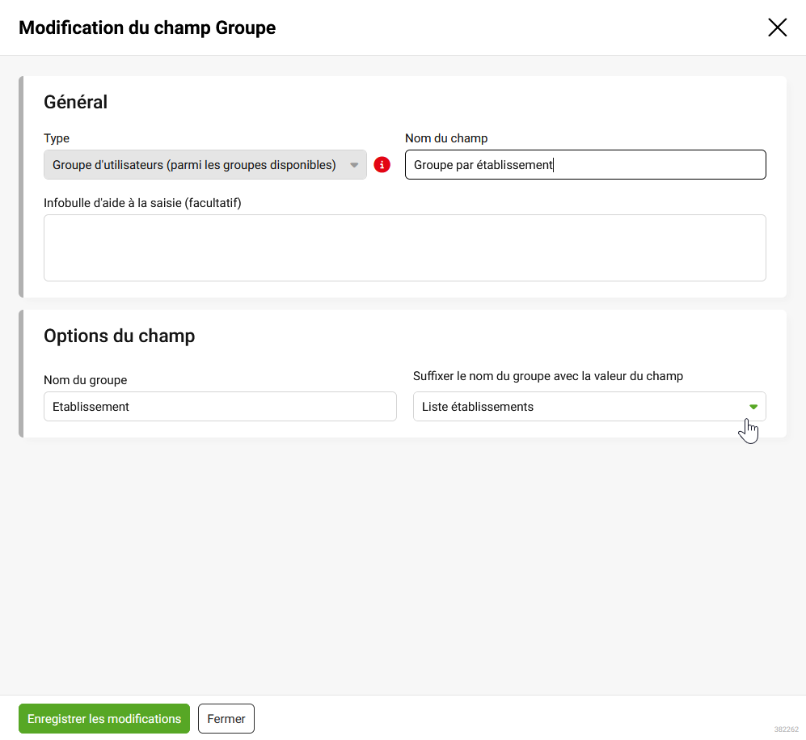
Task: Click the red info icon beside Type
Action: click(x=382, y=165)
